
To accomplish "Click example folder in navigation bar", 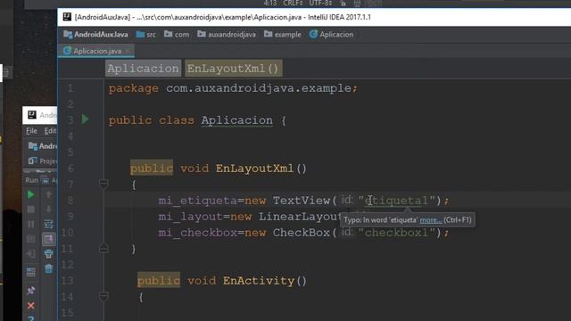I will click(x=283, y=35).
